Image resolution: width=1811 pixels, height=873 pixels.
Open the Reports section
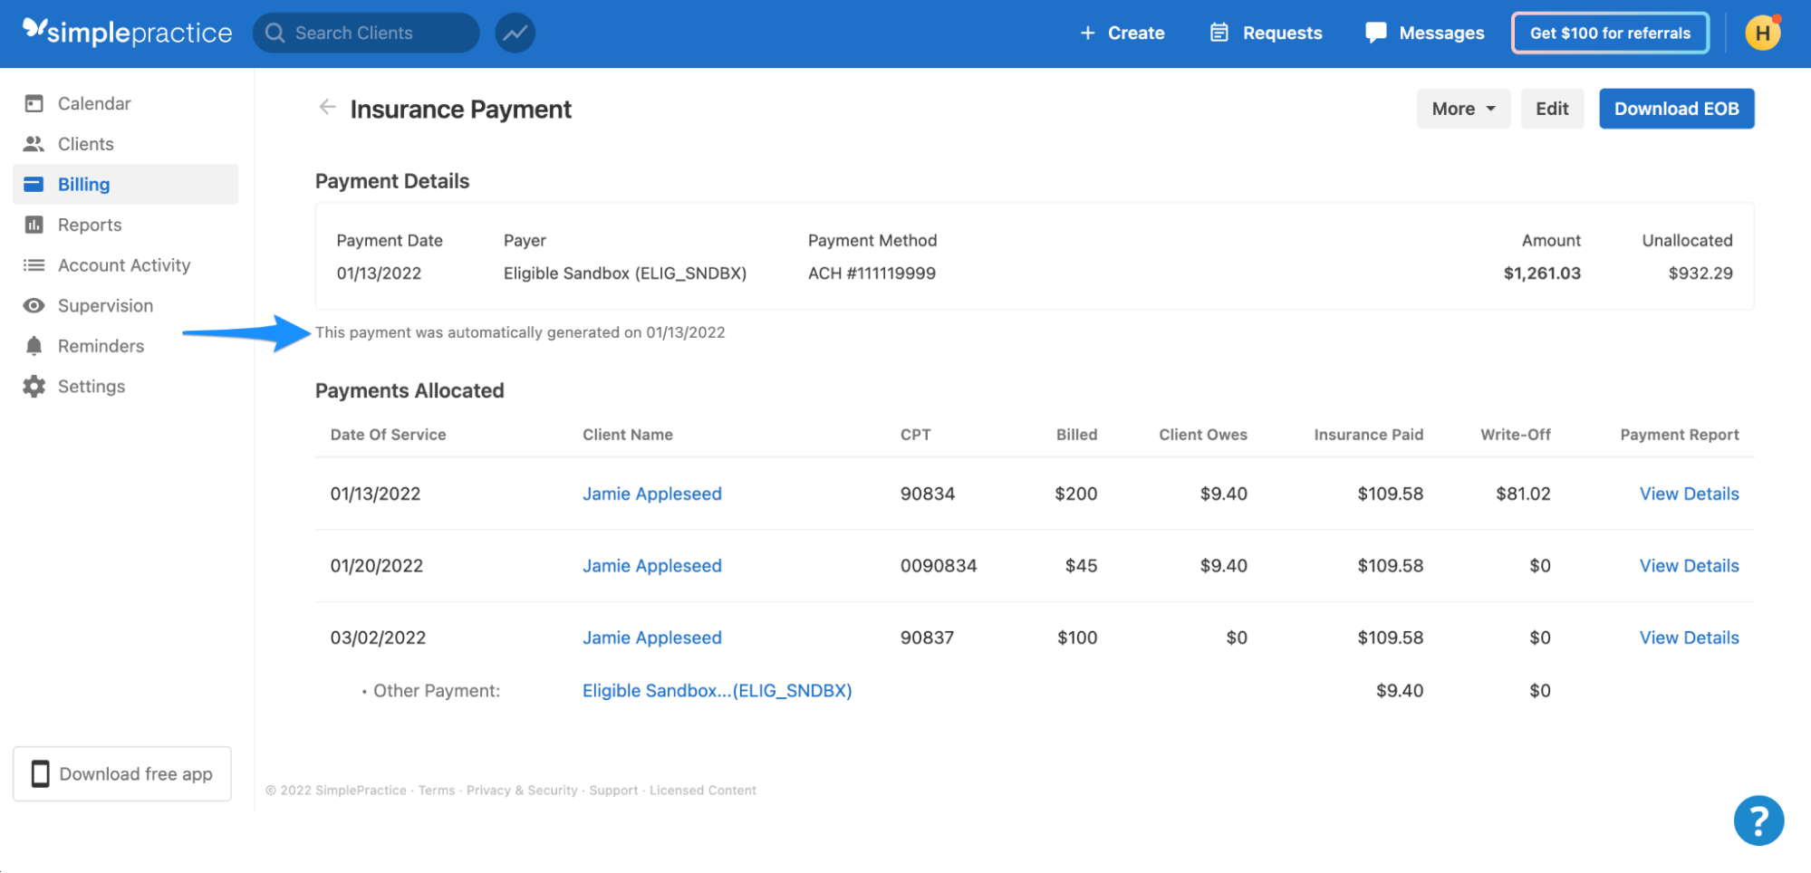point(90,224)
